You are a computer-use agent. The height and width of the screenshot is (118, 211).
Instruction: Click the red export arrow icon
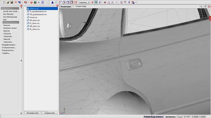[x=25, y=2]
